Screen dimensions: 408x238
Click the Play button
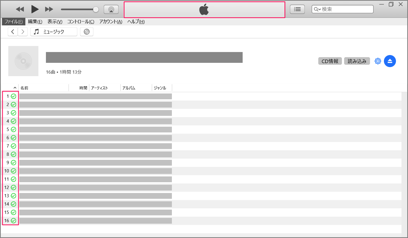coord(35,9)
